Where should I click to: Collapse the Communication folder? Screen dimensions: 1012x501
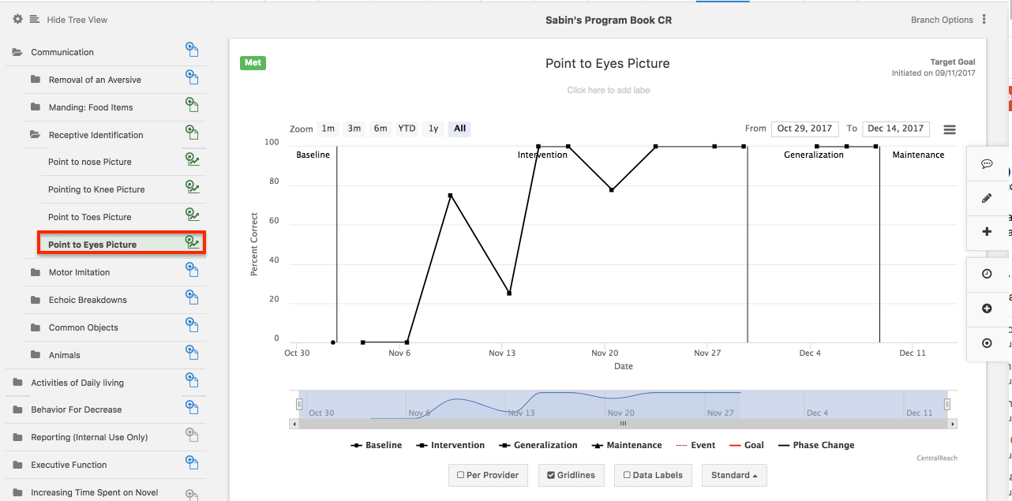17,52
